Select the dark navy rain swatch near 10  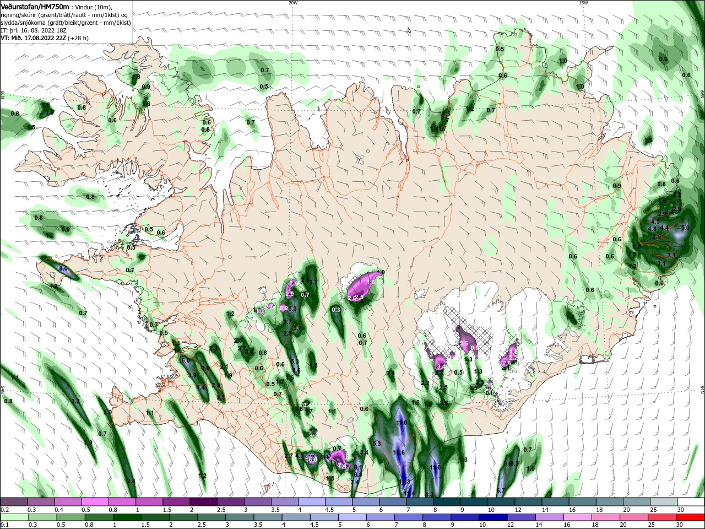tap(492, 517)
